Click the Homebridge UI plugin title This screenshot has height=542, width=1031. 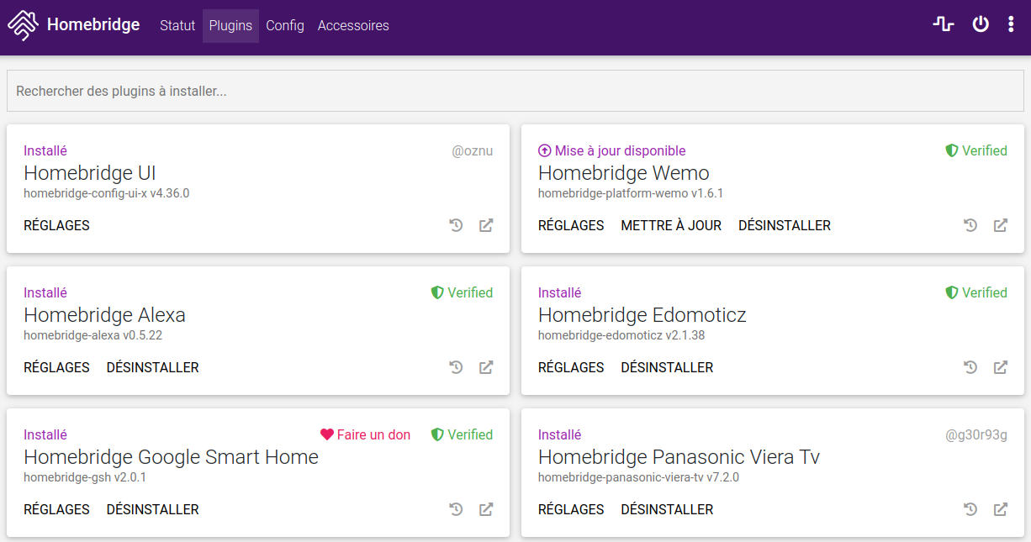coord(90,173)
